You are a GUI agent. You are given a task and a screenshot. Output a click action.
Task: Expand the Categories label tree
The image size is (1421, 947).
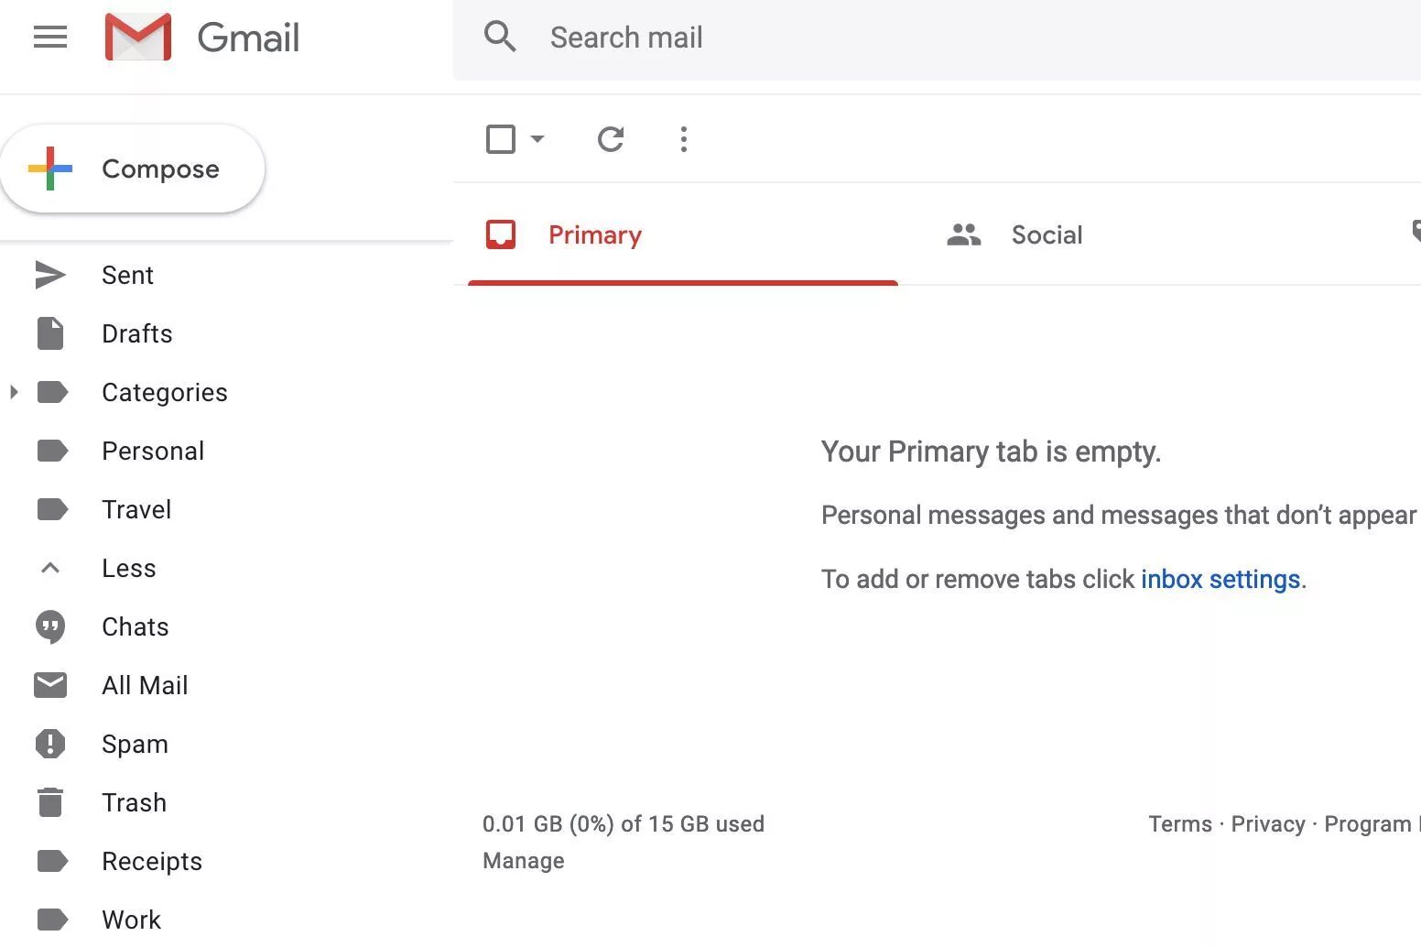(x=14, y=392)
